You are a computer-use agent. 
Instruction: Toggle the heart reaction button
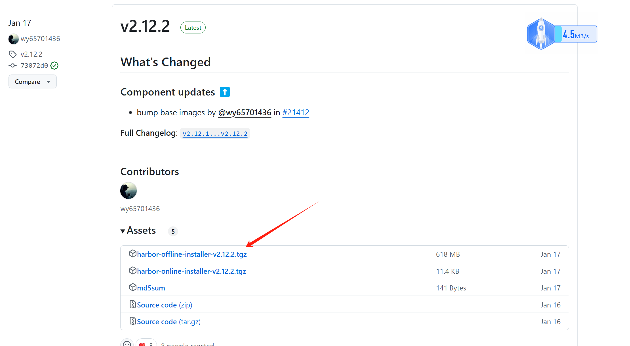(146, 343)
